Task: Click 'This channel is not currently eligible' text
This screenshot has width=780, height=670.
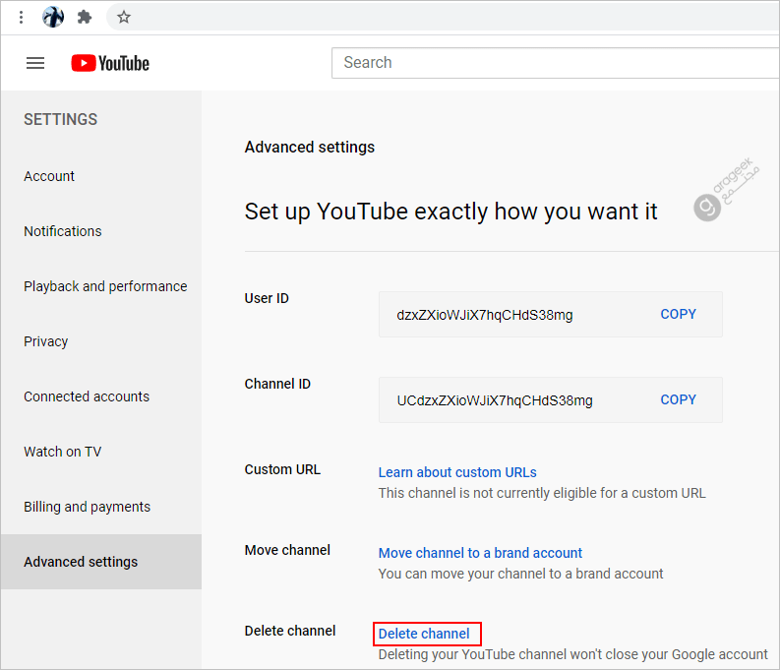Action: (542, 494)
